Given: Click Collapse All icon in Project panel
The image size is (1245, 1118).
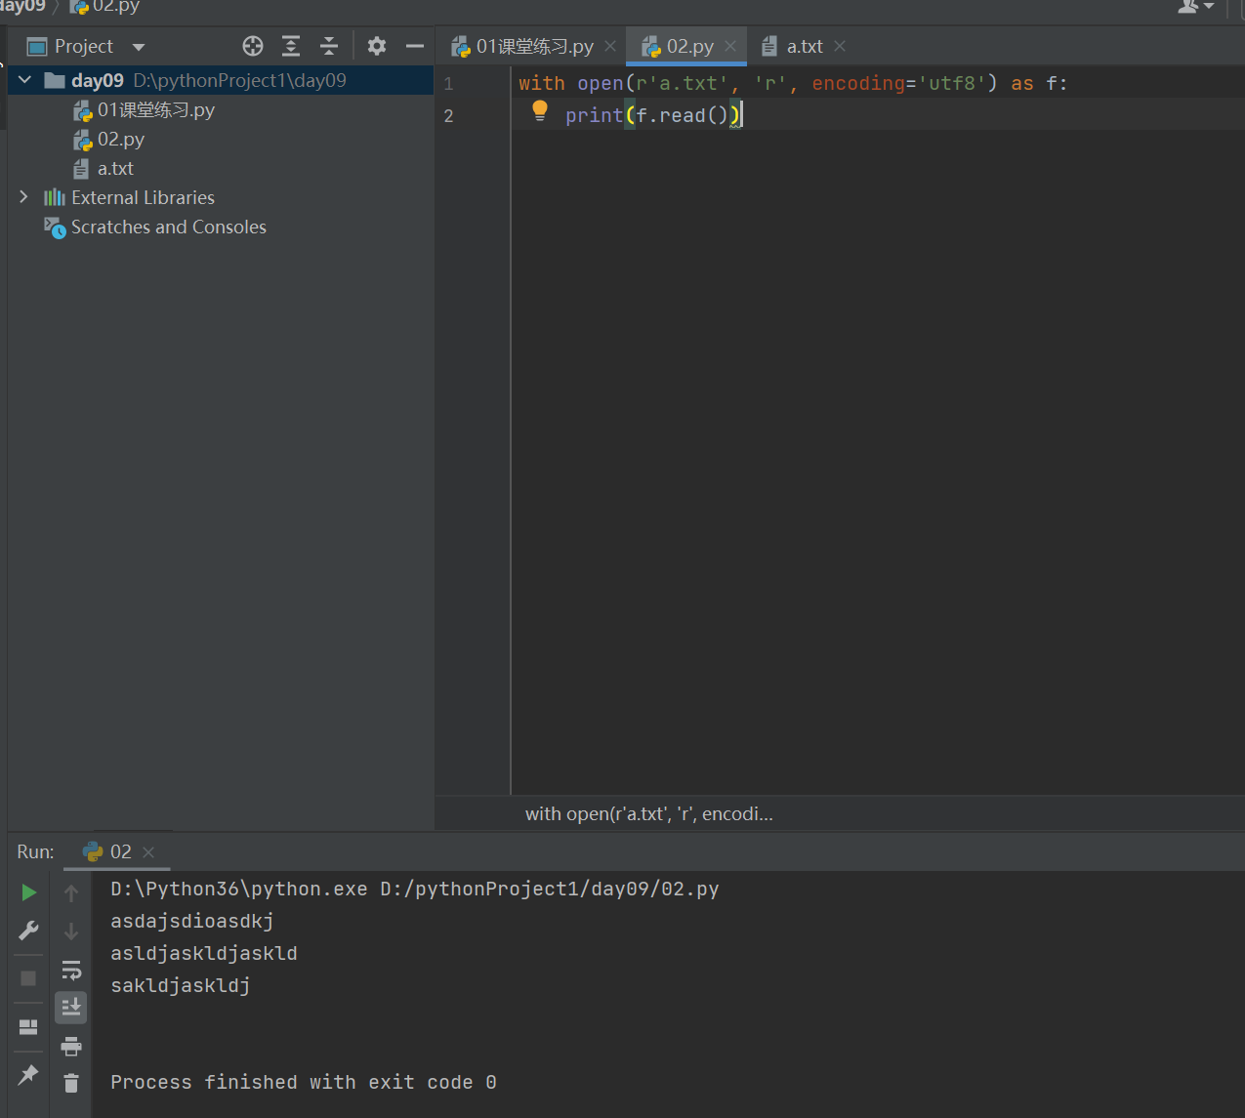Looking at the screenshot, I should (329, 46).
